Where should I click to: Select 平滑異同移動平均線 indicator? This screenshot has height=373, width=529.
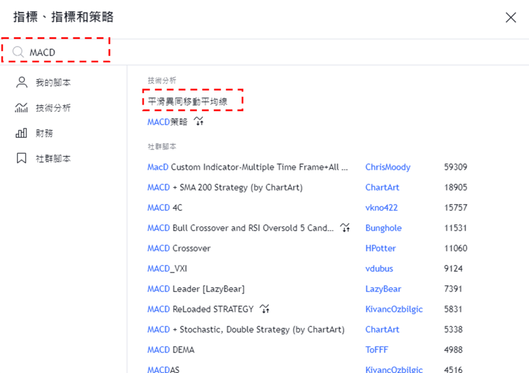[x=187, y=101]
